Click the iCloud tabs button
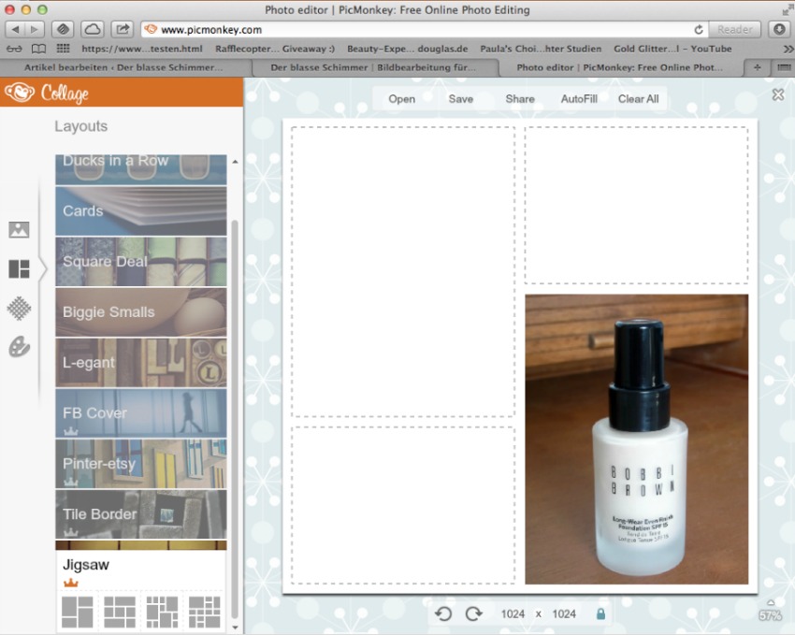This screenshot has width=795, height=635. (93, 29)
